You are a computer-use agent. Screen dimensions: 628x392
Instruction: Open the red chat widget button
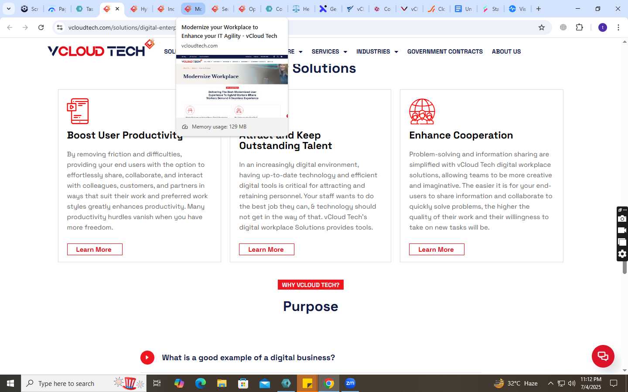tap(603, 356)
